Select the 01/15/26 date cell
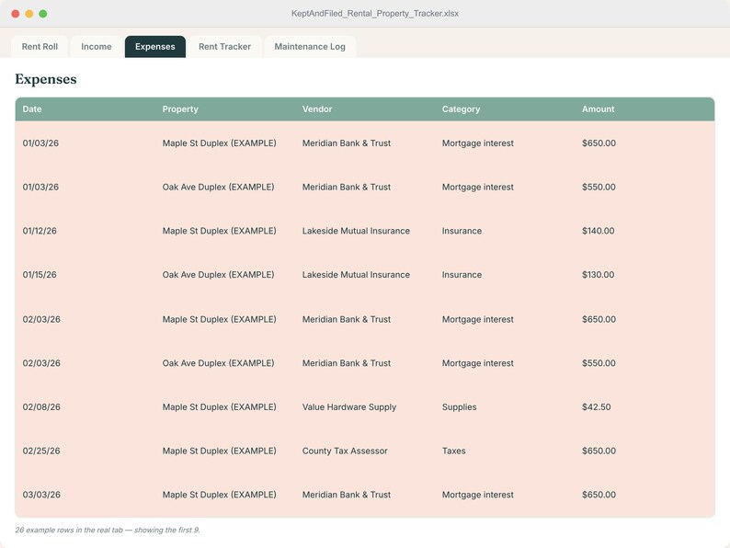The image size is (730, 548). point(40,275)
